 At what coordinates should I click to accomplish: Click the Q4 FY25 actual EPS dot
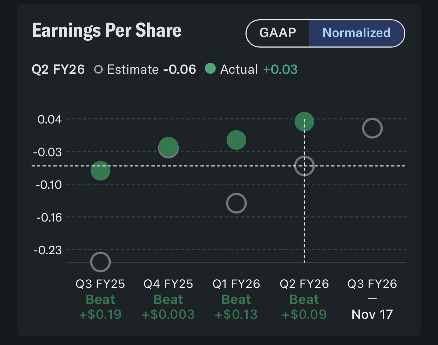pyautogui.click(x=168, y=147)
